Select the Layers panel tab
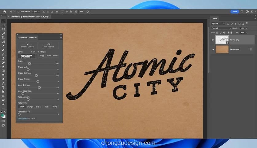 coord(214,18)
